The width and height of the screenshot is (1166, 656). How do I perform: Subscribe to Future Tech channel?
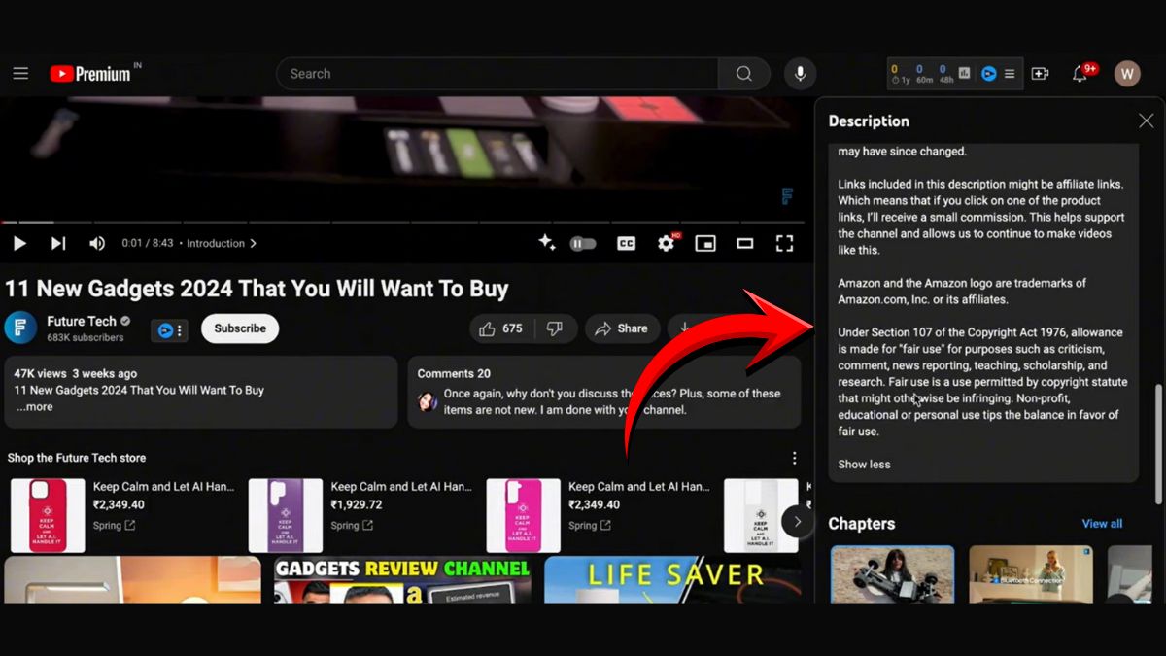(x=239, y=328)
